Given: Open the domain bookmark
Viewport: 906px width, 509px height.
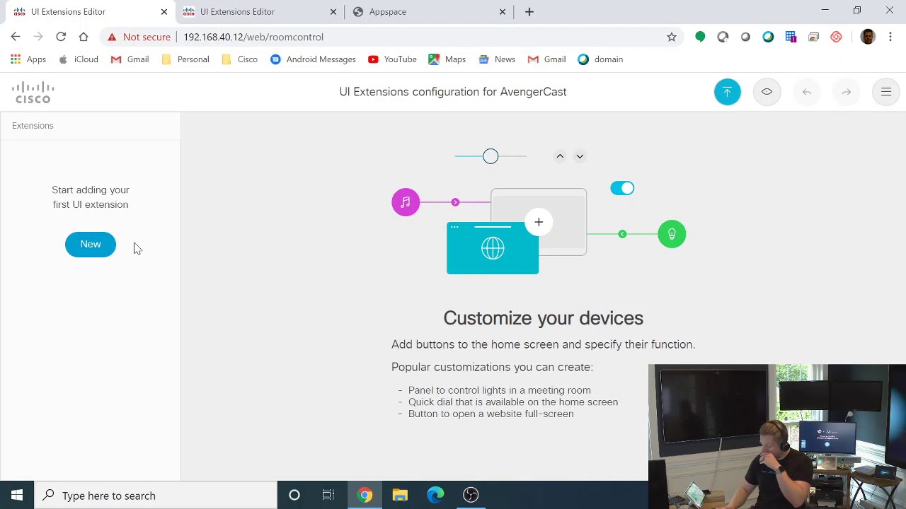Looking at the screenshot, I should (601, 59).
